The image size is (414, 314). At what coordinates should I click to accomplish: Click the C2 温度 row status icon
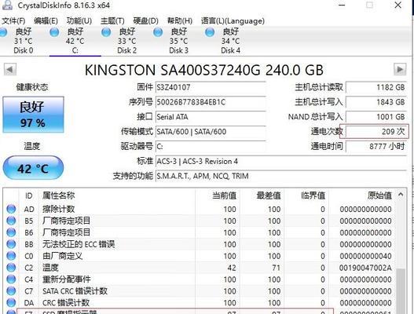(11, 268)
